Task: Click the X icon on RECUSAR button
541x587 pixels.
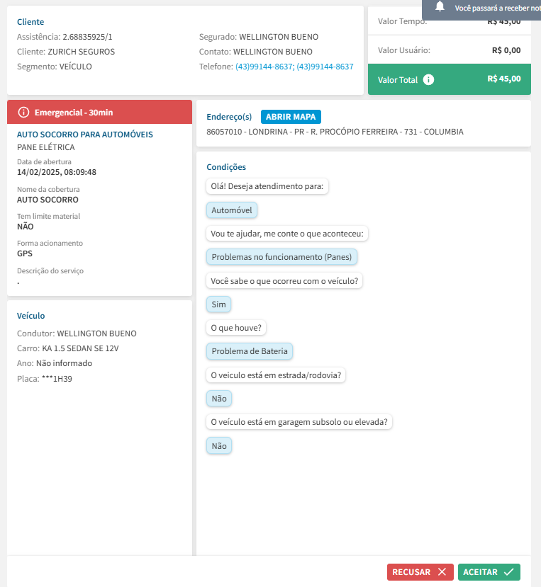Action: (x=442, y=571)
